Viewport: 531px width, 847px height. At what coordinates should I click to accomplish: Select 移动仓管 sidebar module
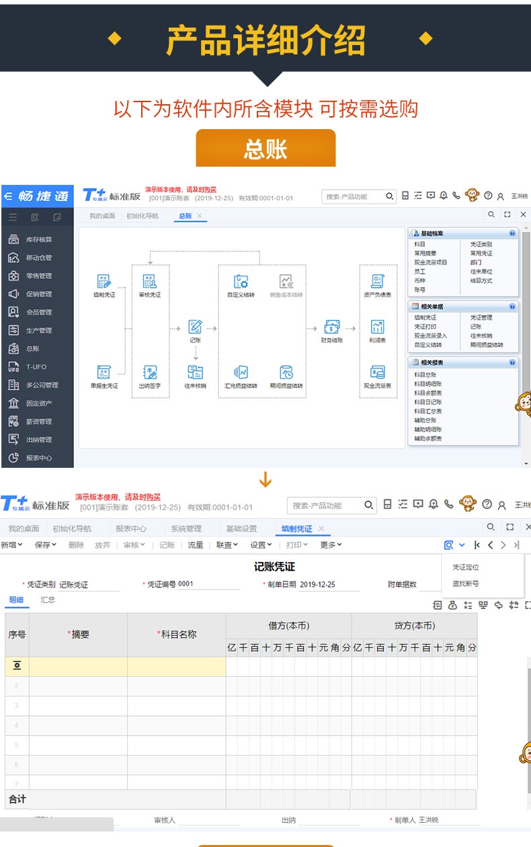pyautogui.click(x=36, y=257)
